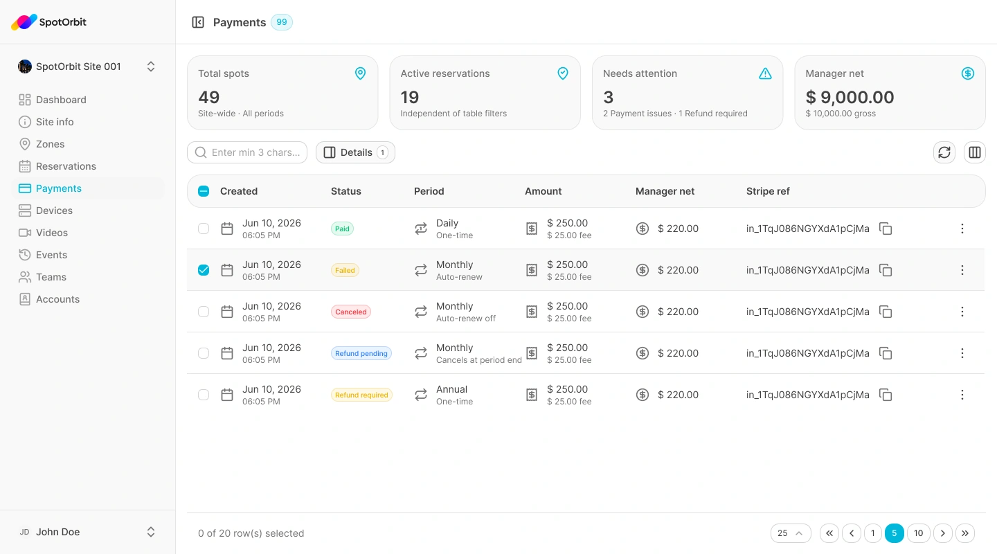Image resolution: width=997 pixels, height=554 pixels.
Task: Copy Stripe ref for Refund pending row
Action: pyautogui.click(x=886, y=353)
